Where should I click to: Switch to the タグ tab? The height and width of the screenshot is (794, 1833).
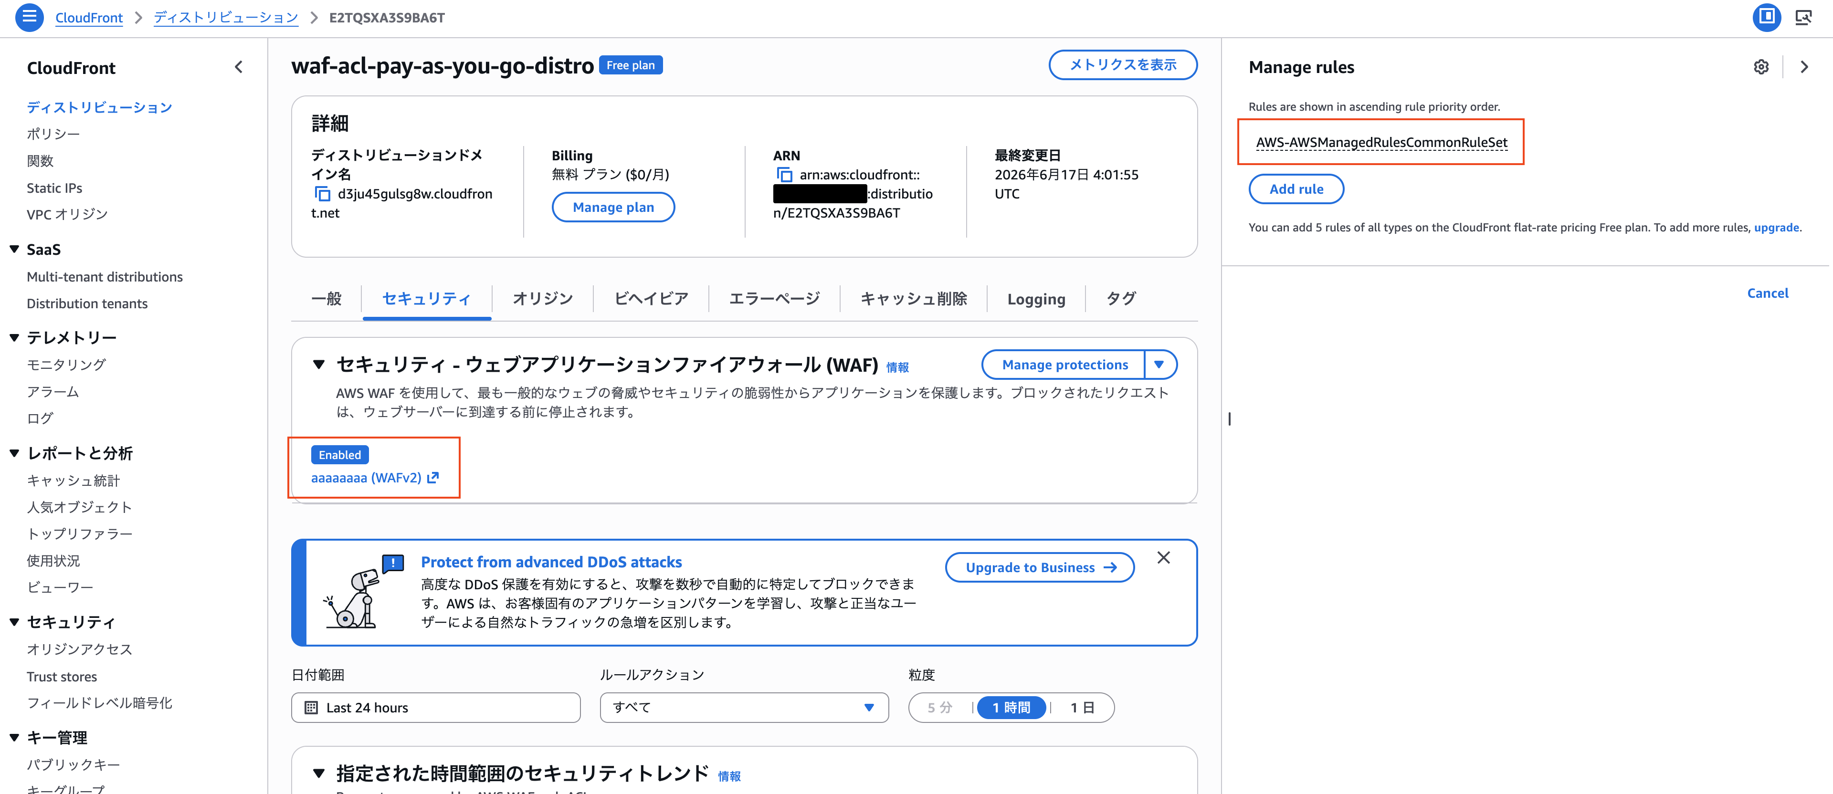coord(1121,299)
